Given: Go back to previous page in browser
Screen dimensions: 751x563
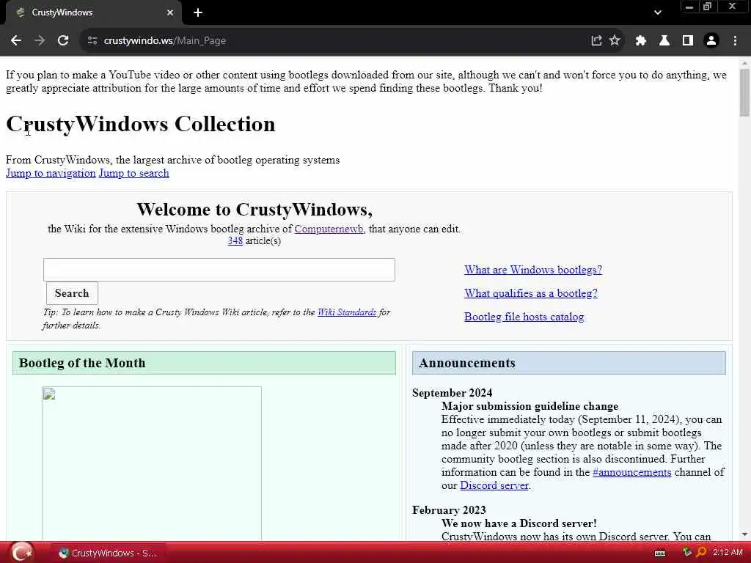Looking at the screenshot, I should pyautogui.click(x=16, y=41).
